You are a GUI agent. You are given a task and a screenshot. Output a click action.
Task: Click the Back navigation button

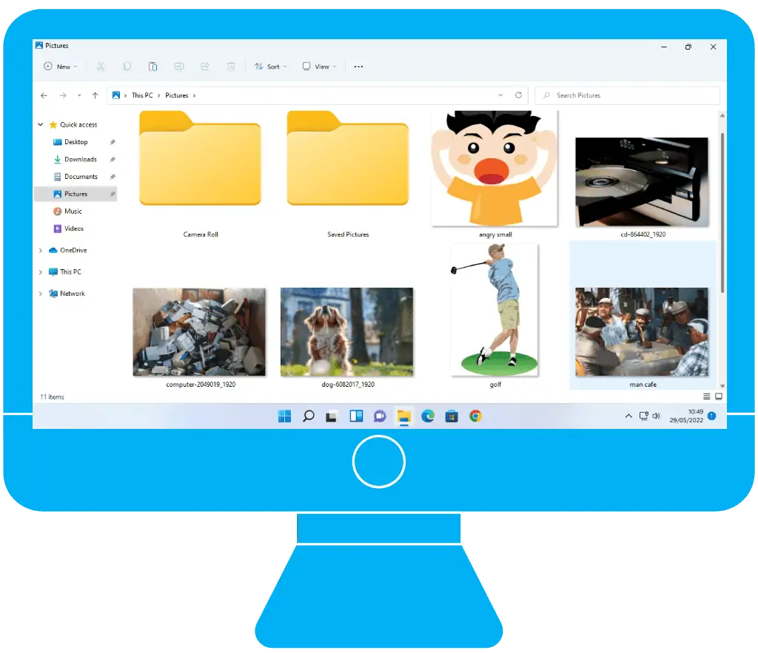44,95
